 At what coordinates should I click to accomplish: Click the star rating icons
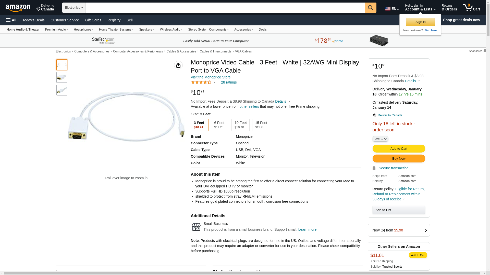point(201,82)
